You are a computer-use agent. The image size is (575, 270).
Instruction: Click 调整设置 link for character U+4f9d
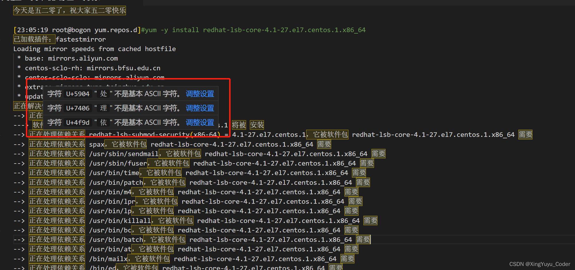pyautogui.click(x=200, y=123)
